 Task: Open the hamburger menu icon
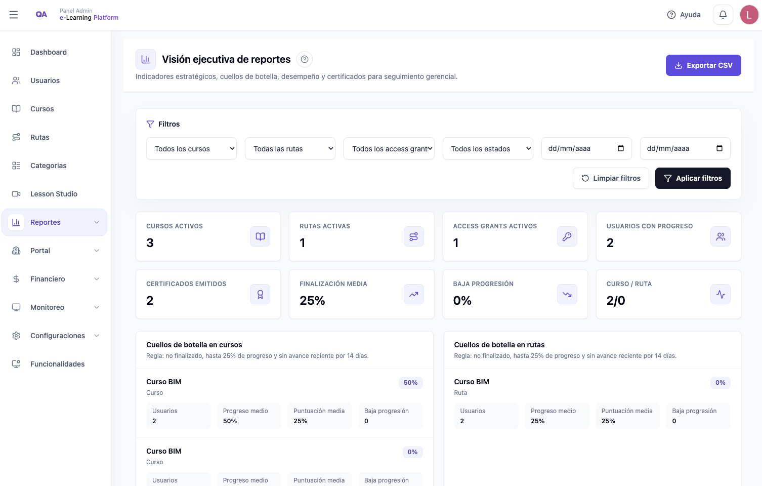point(14,15)
